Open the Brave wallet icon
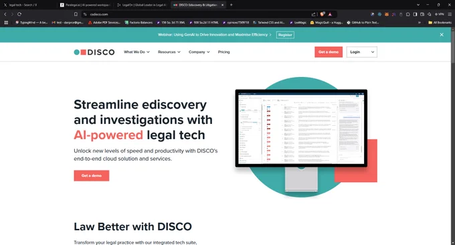This screenshot has width=455, height=245. pos(422,14)
